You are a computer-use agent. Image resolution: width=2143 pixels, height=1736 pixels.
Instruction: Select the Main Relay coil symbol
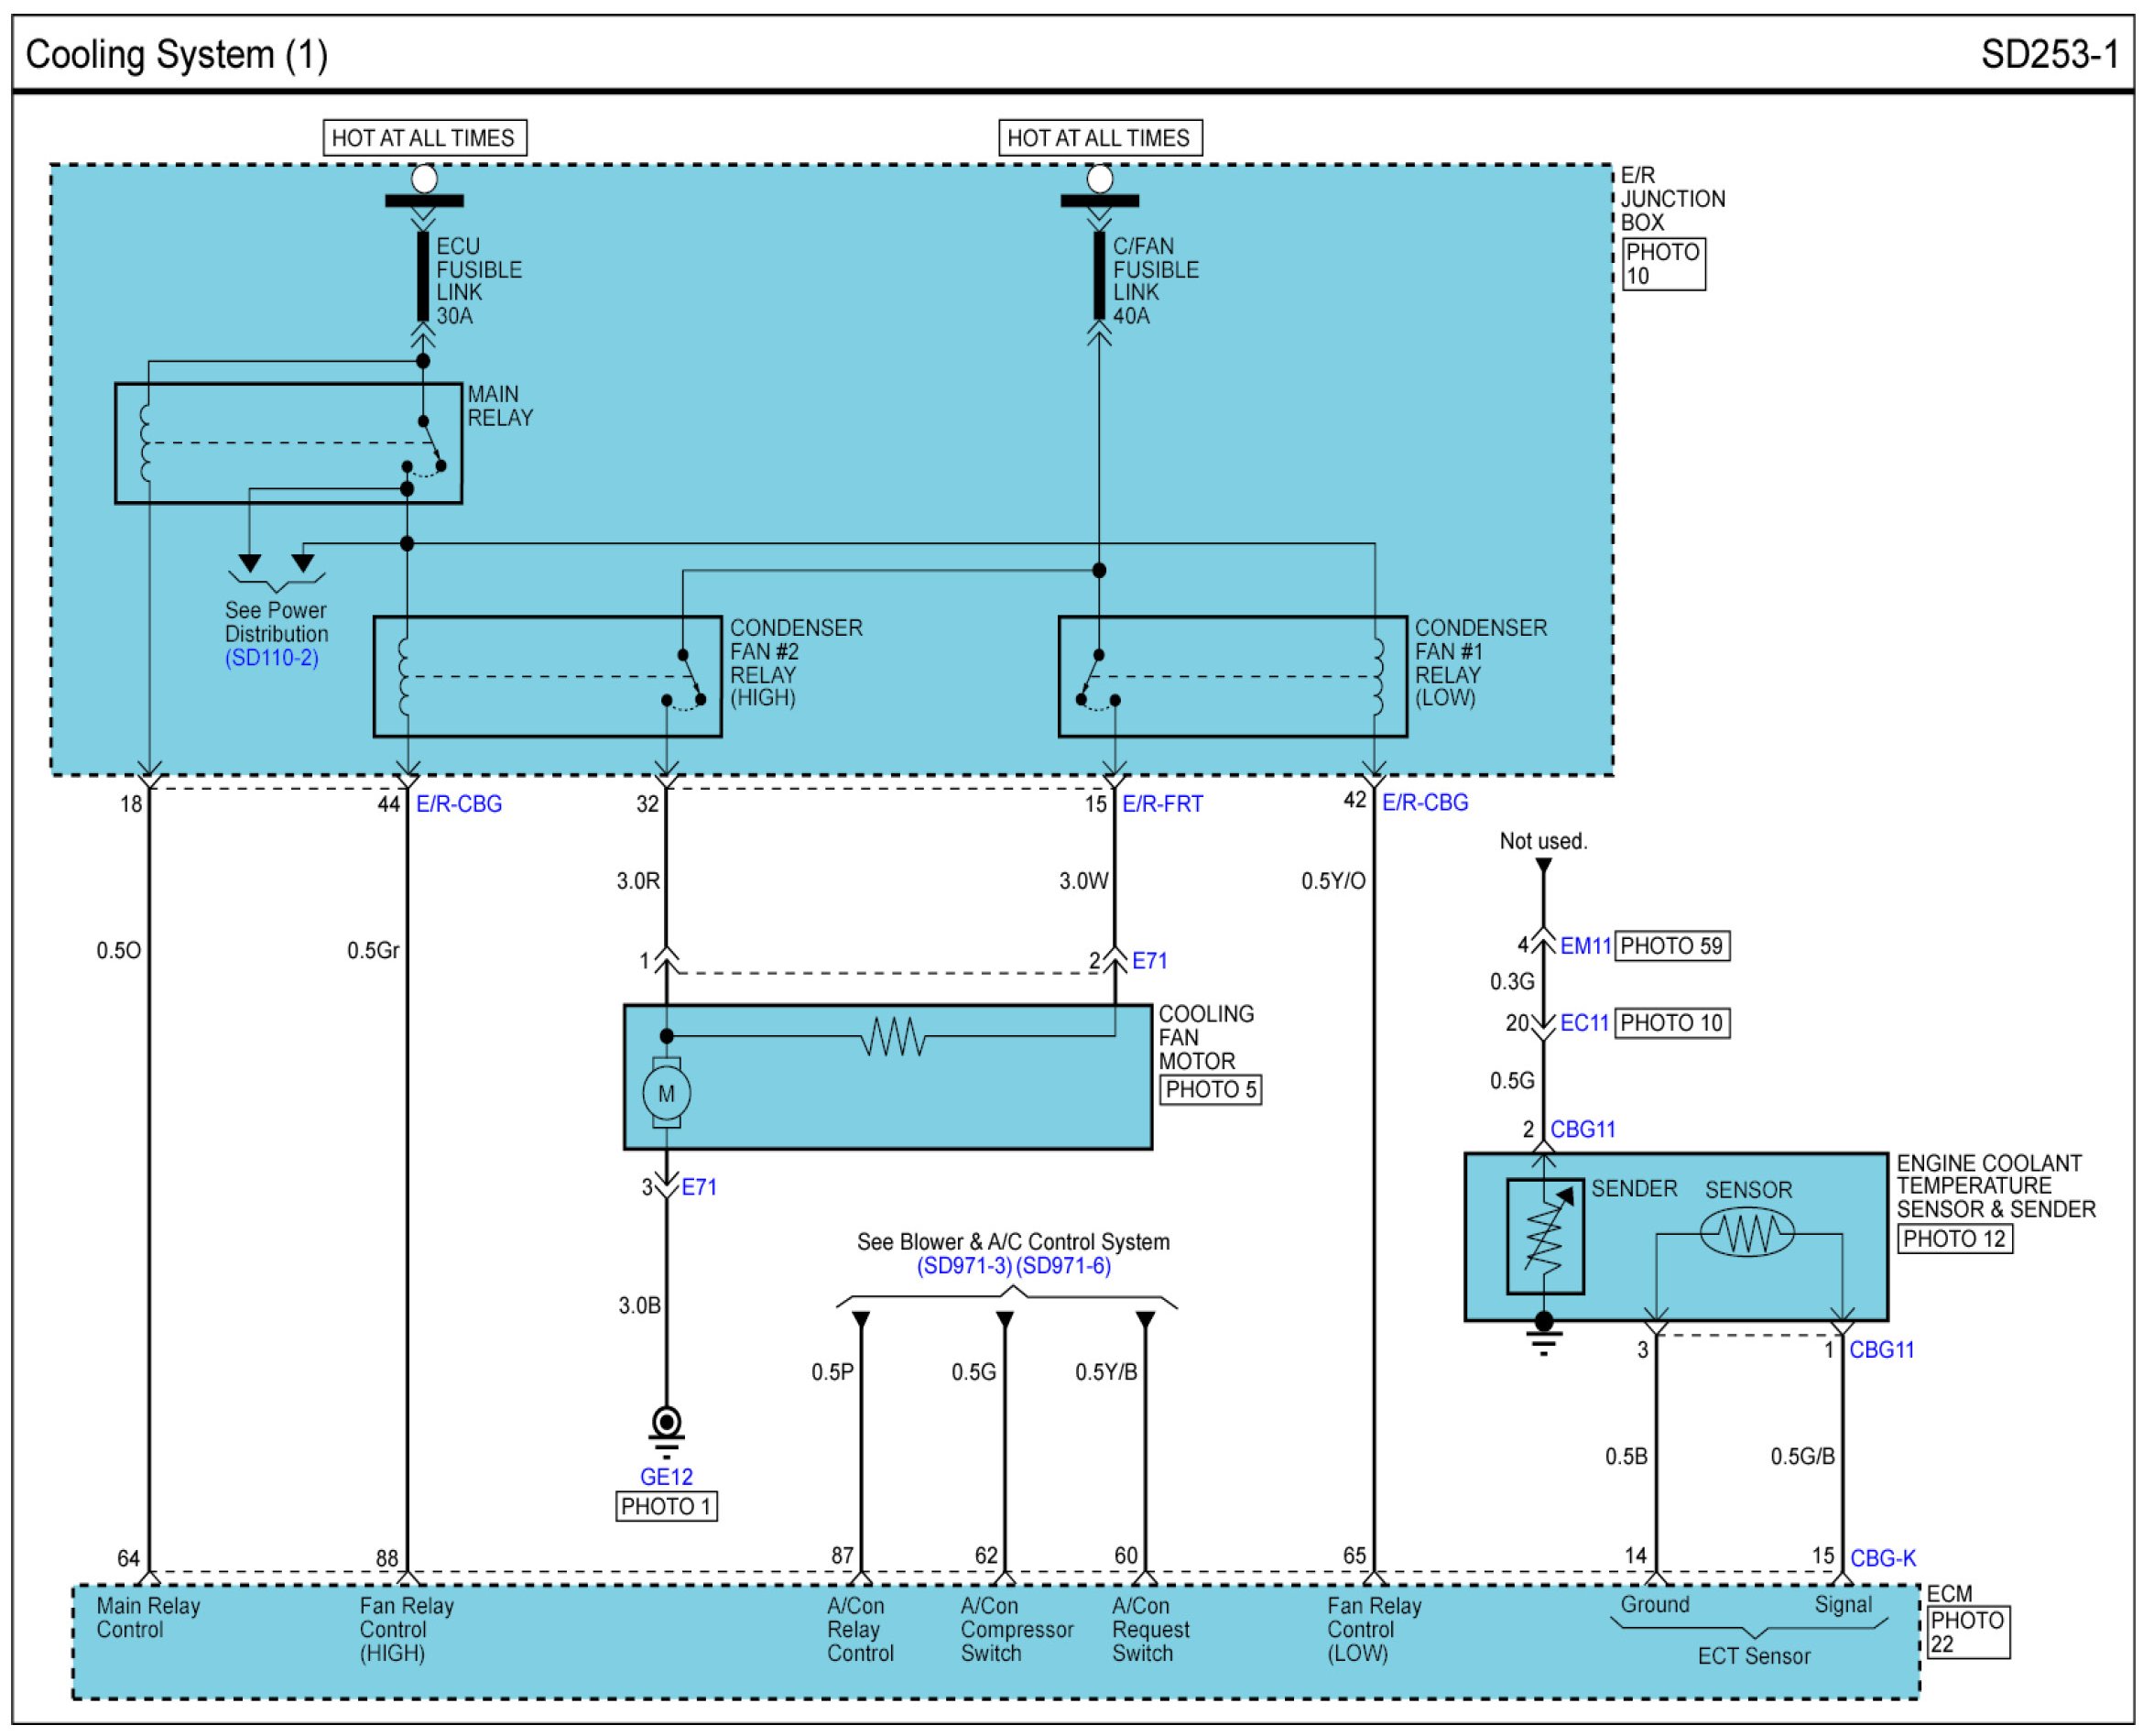click(x=147, y=443)
